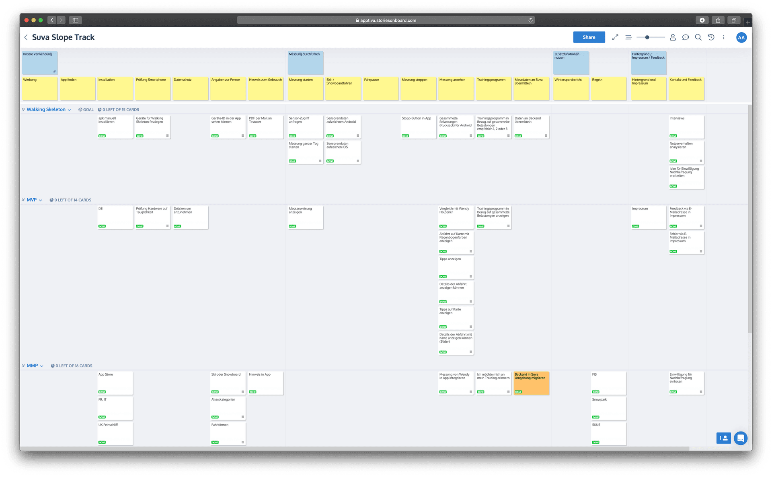The height and width of the screenshot is (477, 772).
Task: Open the chat support bubble icon
Action: (740, 438)
